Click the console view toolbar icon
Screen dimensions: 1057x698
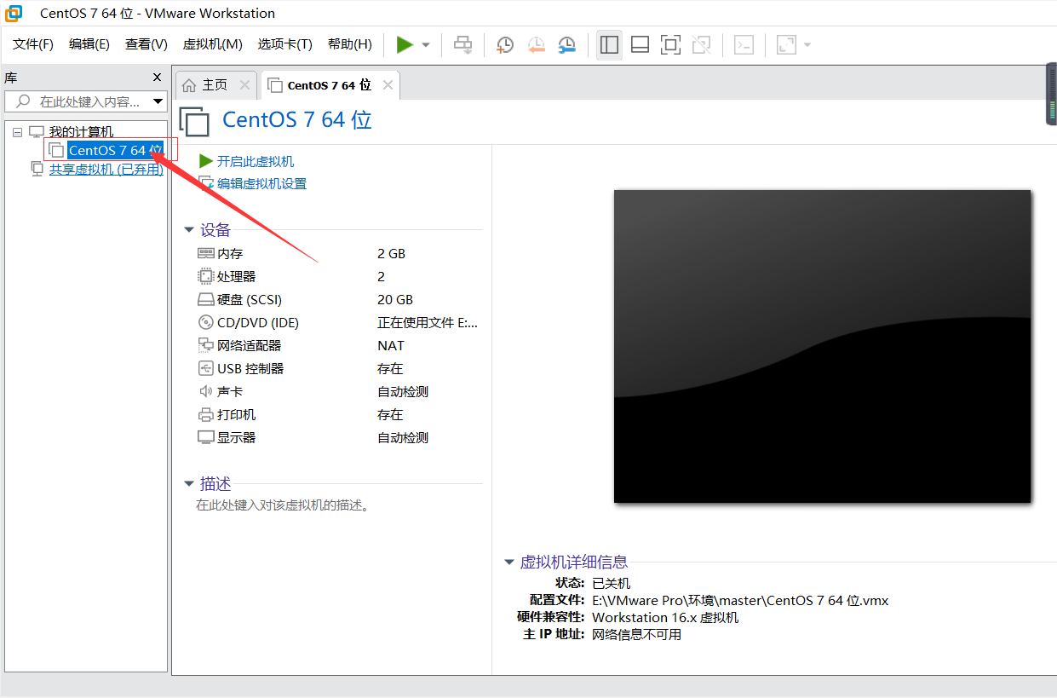pyautogui.click(x=744, y=45)
